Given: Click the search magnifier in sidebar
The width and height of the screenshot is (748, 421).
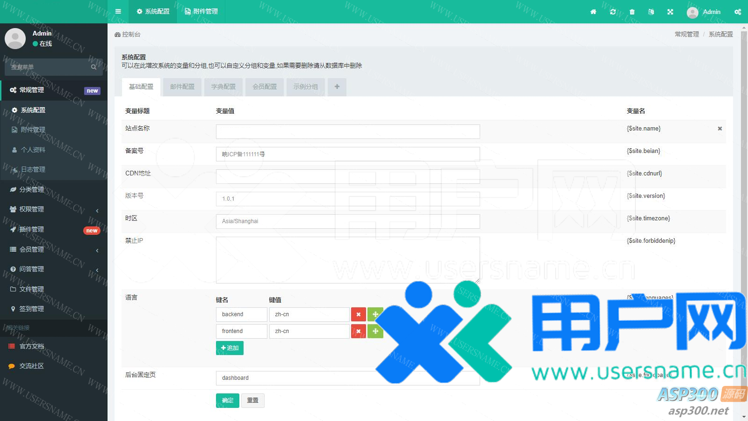Looking at the screenshot, I should click(93, 67).
